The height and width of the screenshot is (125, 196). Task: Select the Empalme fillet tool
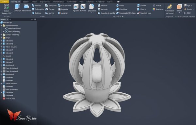click(x=92, y=8)
